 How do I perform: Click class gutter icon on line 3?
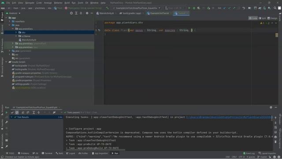coord(99,30)
